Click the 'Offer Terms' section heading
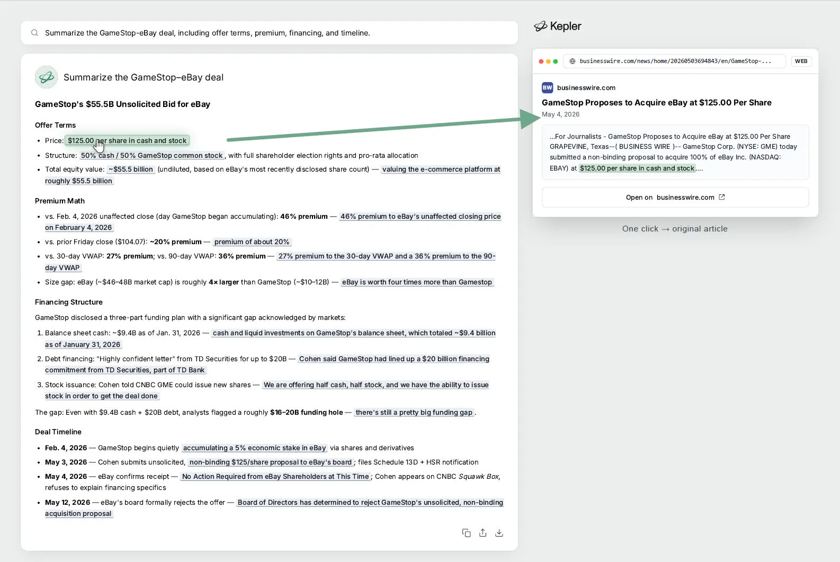 (x=56, y=126)
